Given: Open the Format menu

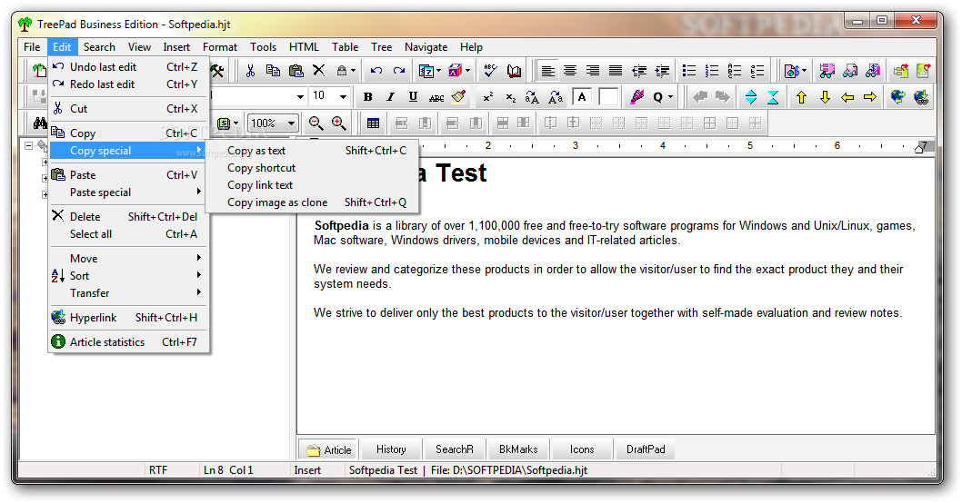Looking at the screenshot, I should pyautogui.click(x=220, y=47).
